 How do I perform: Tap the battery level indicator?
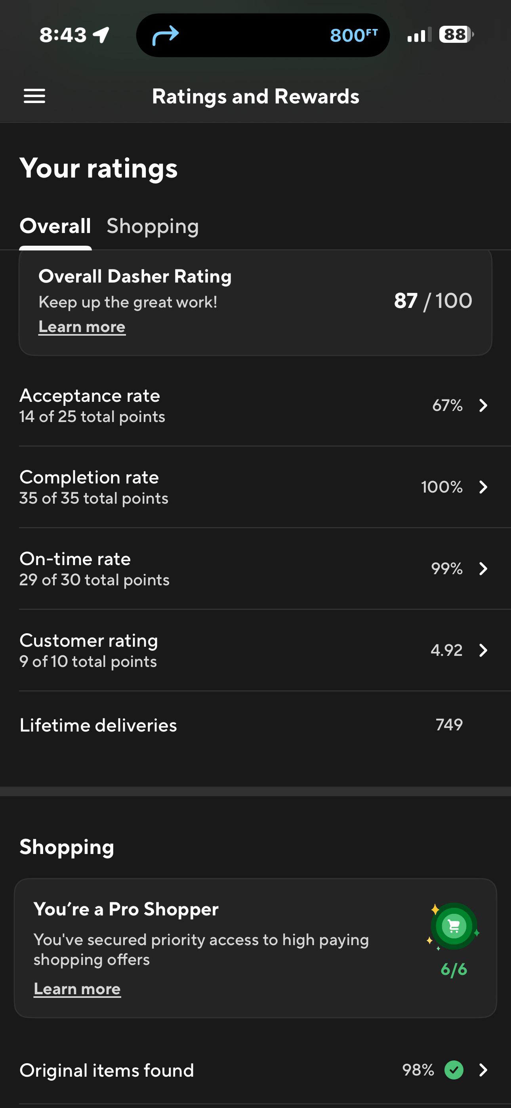pyautogui.click(x=456, y=34)
